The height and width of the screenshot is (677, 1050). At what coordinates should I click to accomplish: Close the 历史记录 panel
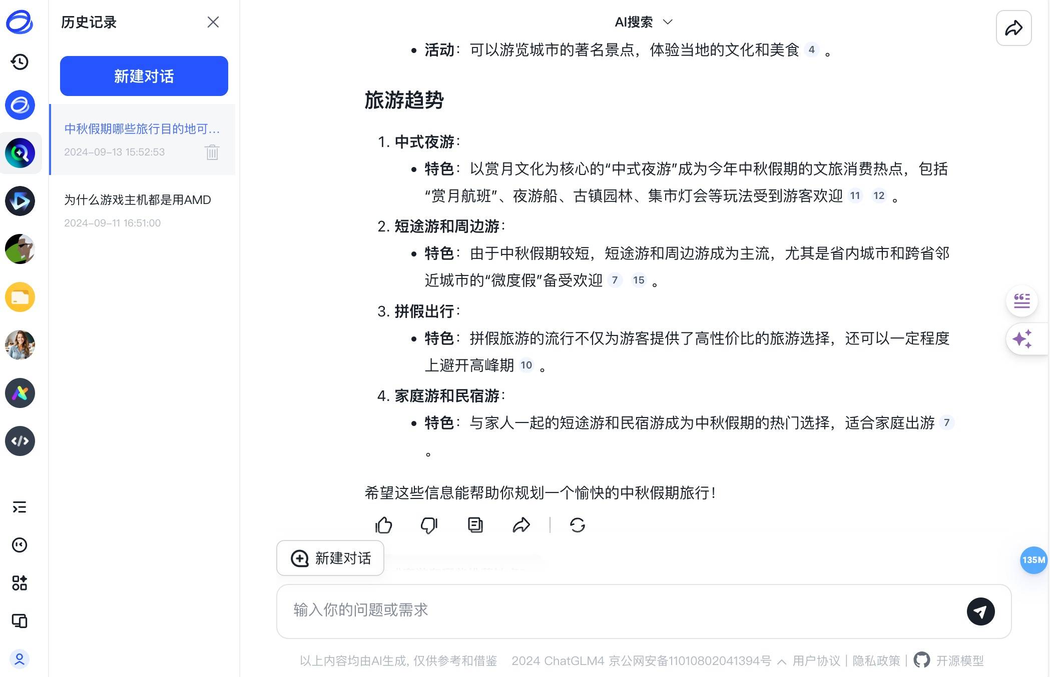tap(213, 22)
